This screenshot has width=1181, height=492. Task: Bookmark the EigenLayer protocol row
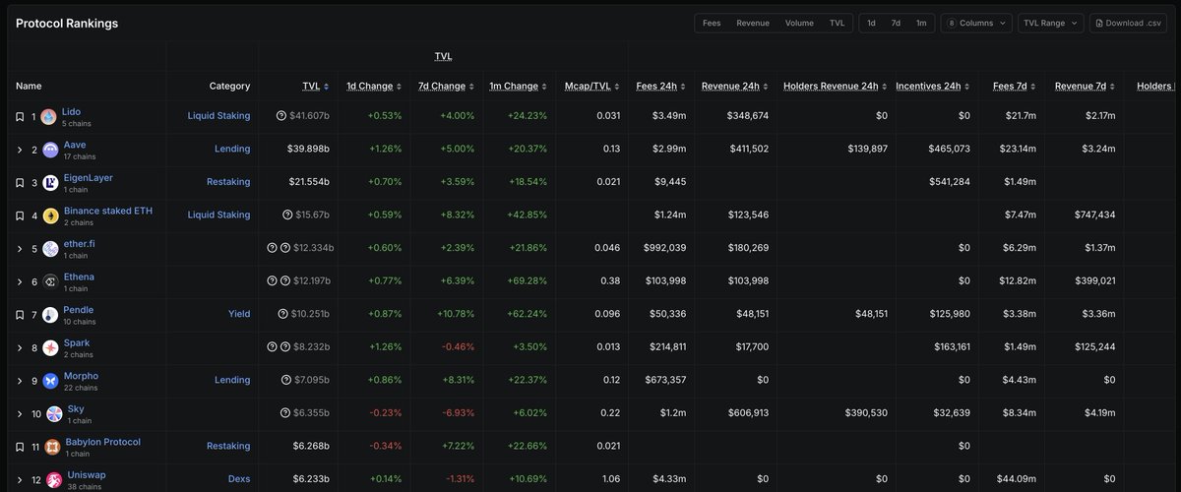[20, 183]
